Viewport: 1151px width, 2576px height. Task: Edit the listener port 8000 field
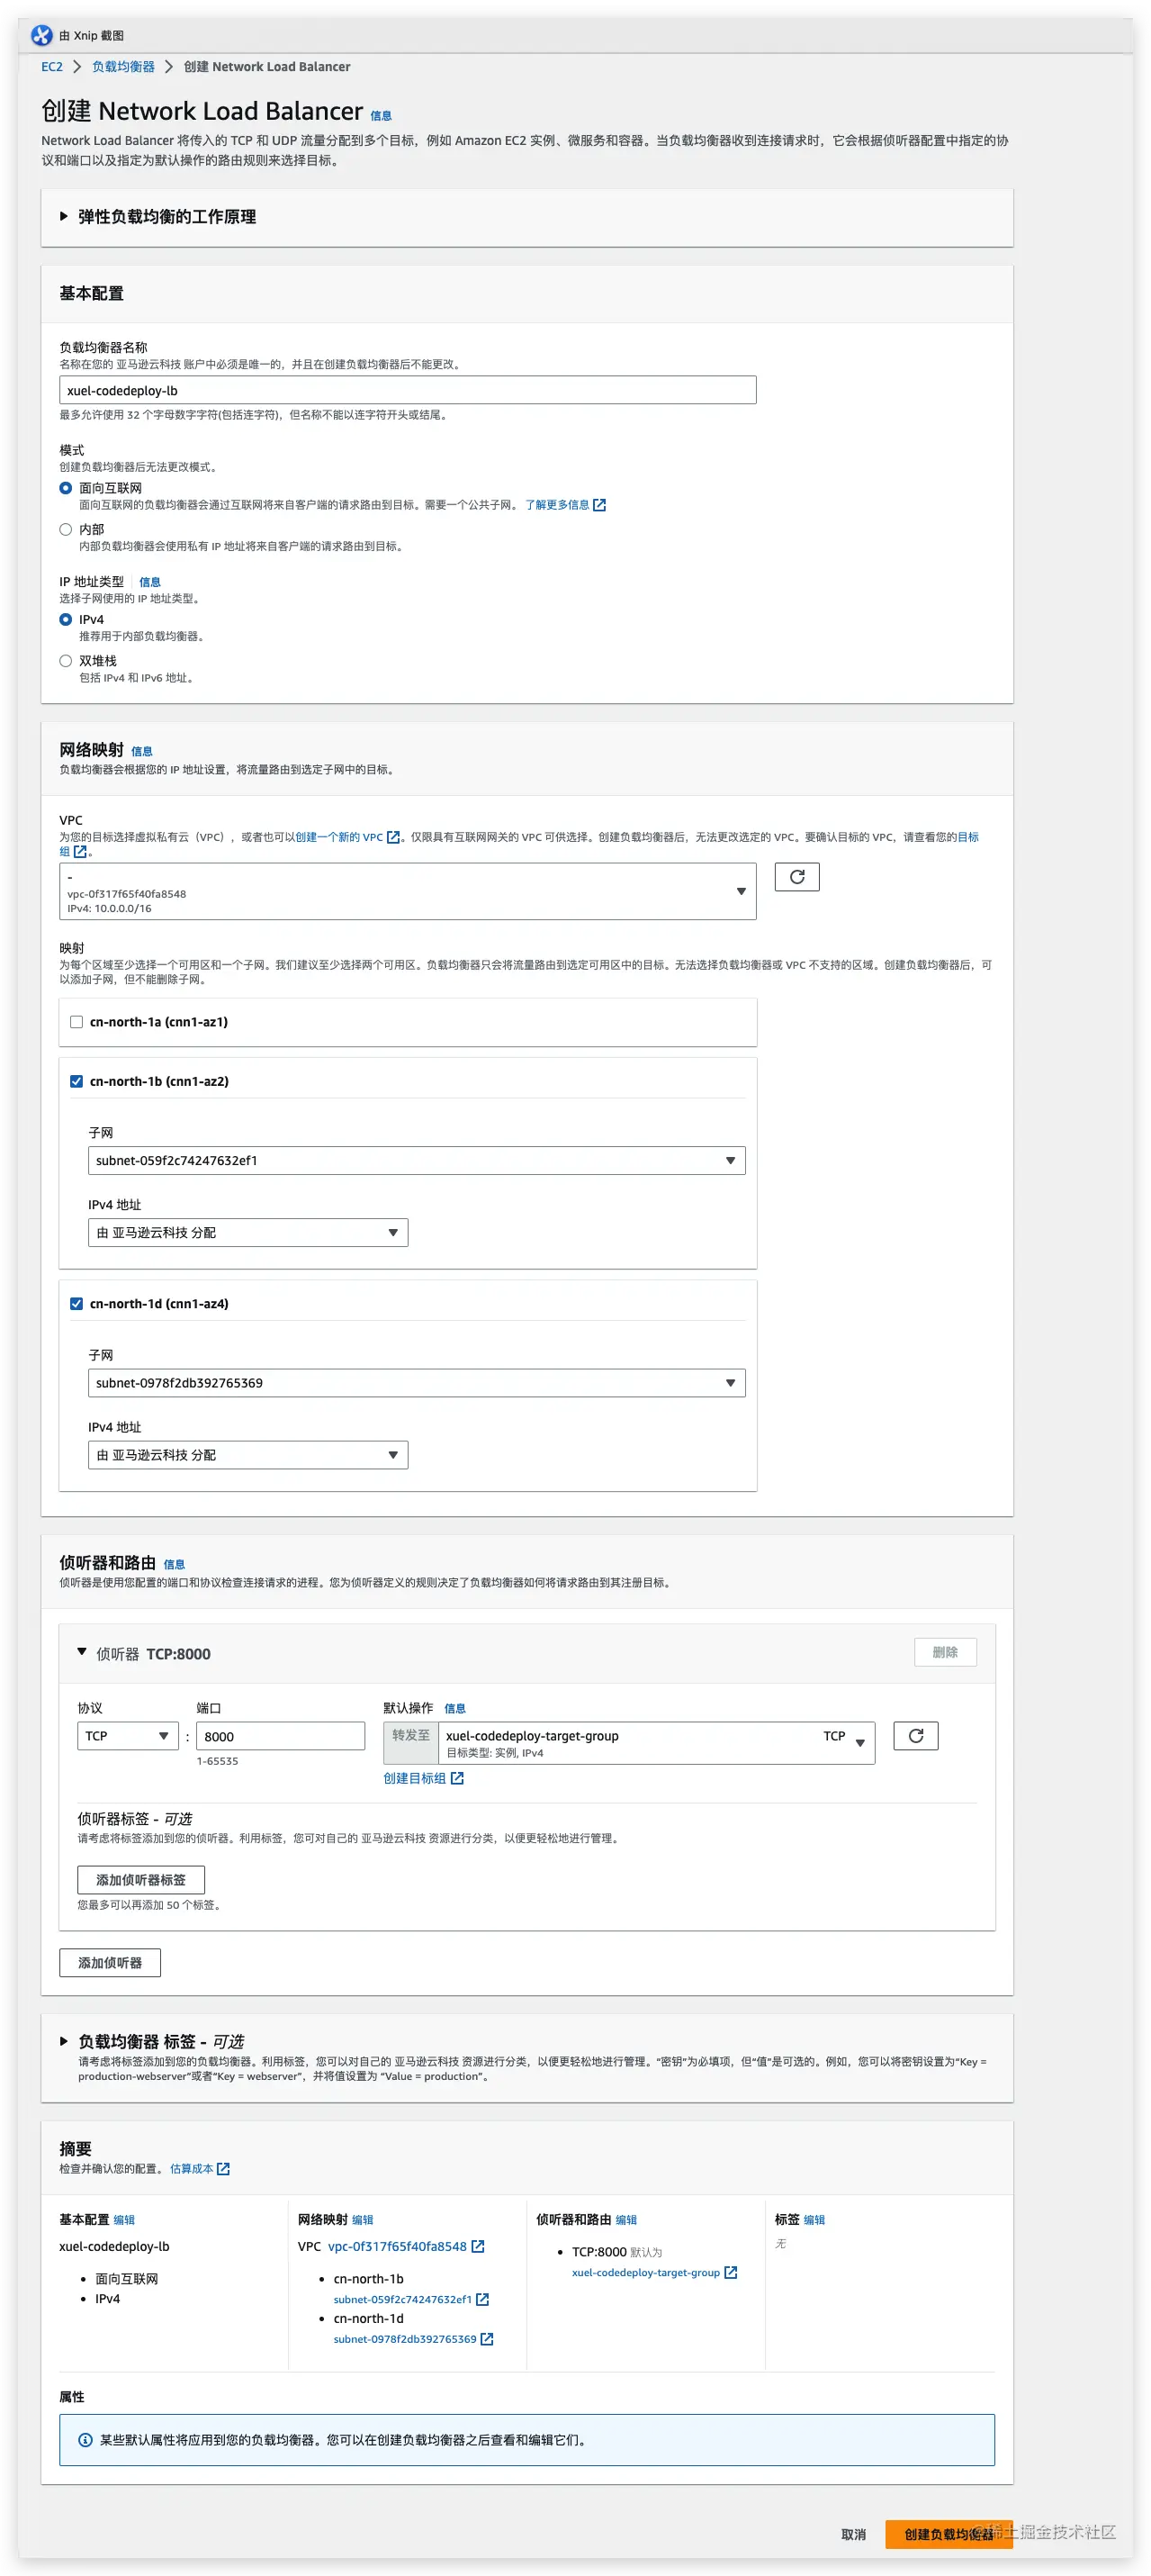click(x=281, y=1736)
